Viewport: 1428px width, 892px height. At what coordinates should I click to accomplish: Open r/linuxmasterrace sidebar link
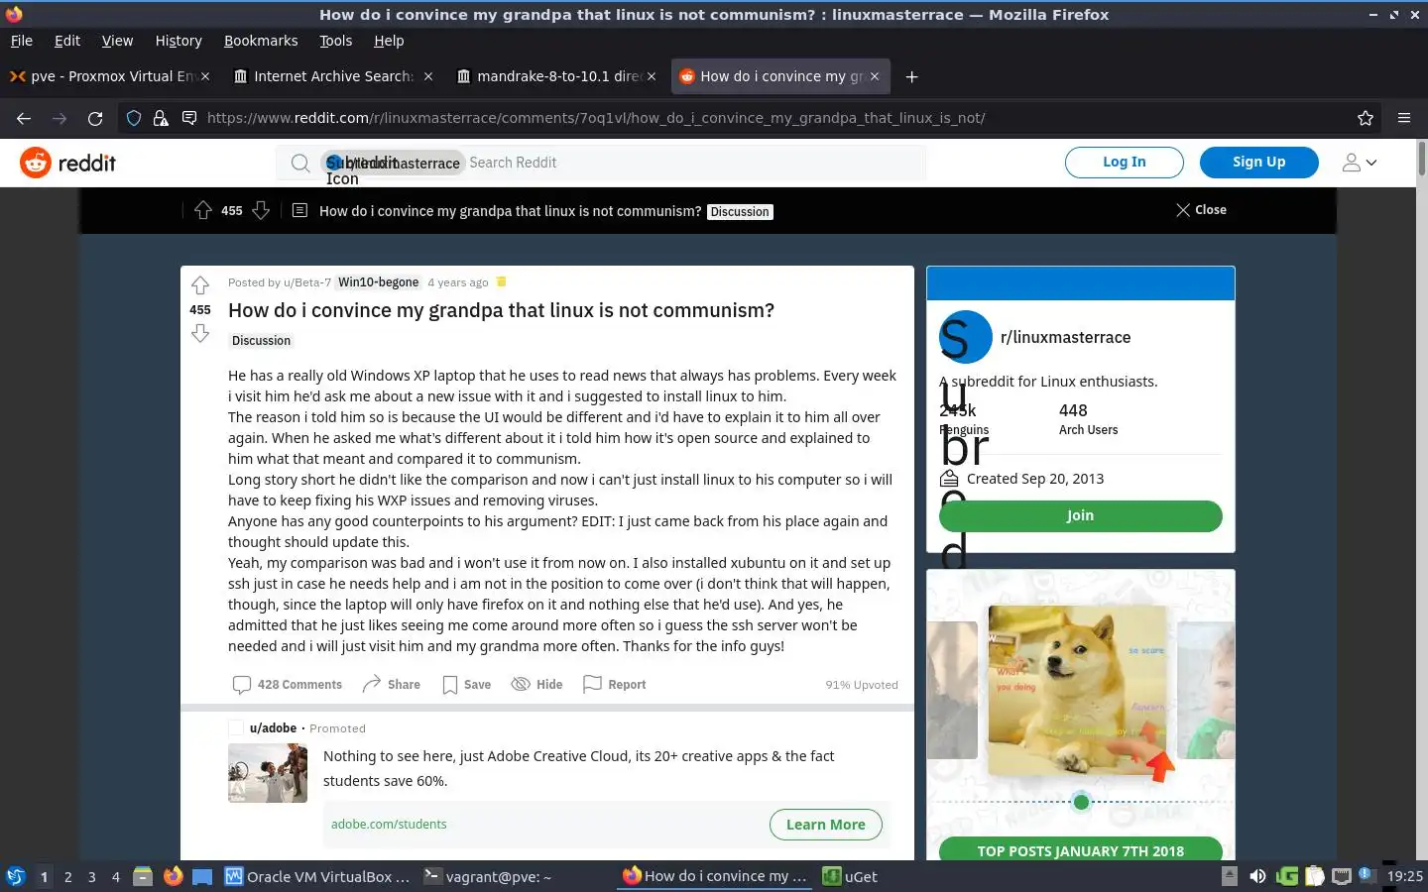1066,338
